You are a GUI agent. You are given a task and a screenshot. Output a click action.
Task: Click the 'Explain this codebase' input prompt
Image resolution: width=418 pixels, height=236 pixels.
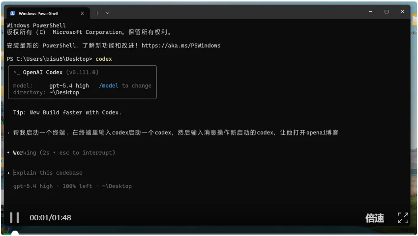click(48, 173)
